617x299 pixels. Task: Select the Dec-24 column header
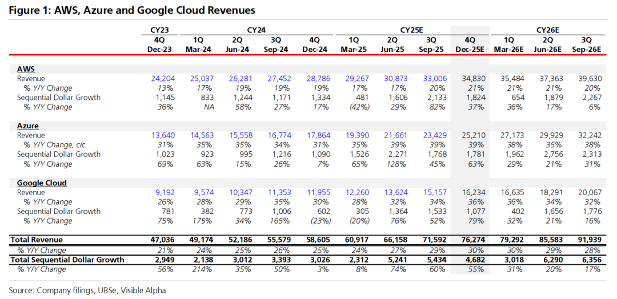click(x=314, y=50)
